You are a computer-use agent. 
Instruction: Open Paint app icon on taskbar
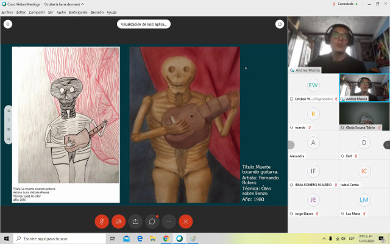pyautogui.click(x=193, y=239)
